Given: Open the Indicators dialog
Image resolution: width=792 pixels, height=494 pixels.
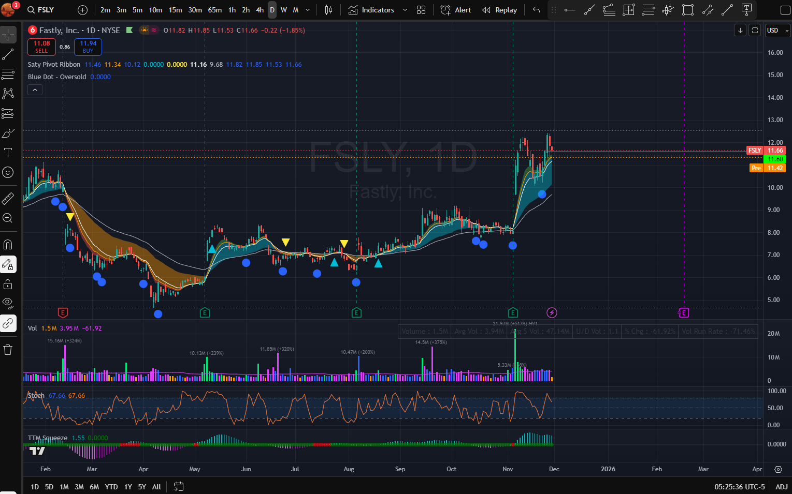Looking at the screenshot, I should [x=371, y=10].
